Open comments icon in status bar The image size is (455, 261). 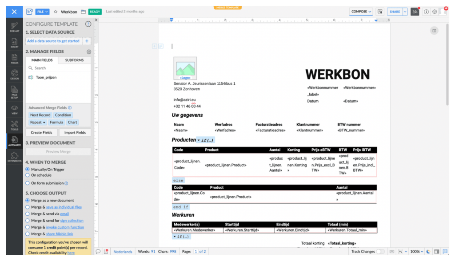pos(98,251)
